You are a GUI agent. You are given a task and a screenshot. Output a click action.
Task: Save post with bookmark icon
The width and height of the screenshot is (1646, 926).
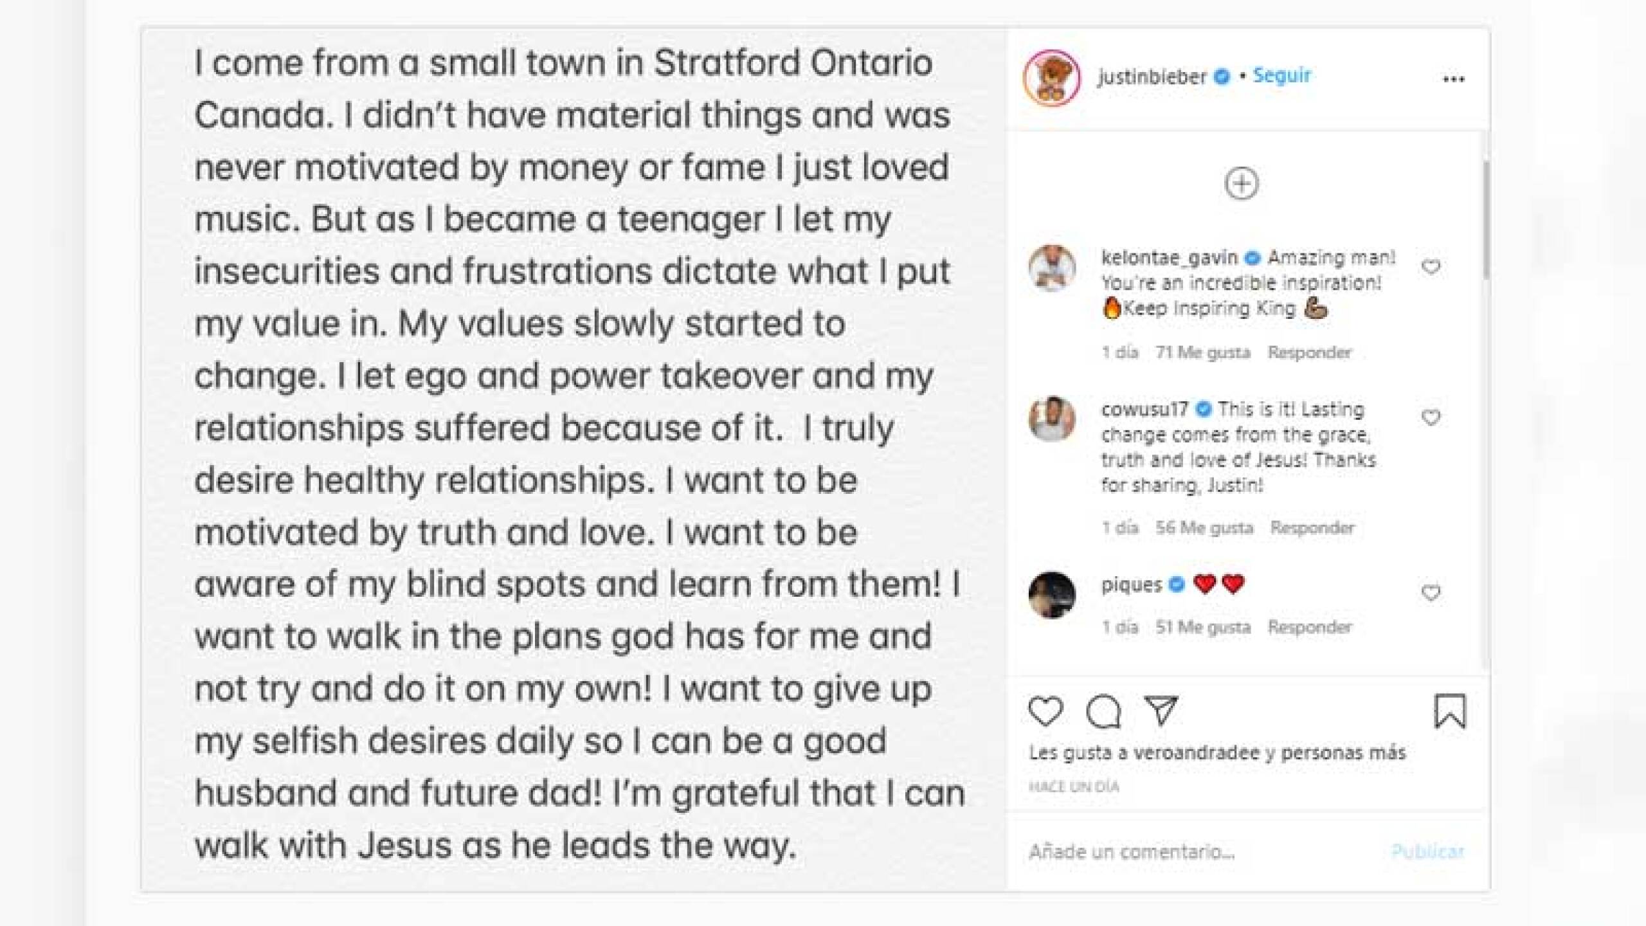click(x=1450, y=711)
